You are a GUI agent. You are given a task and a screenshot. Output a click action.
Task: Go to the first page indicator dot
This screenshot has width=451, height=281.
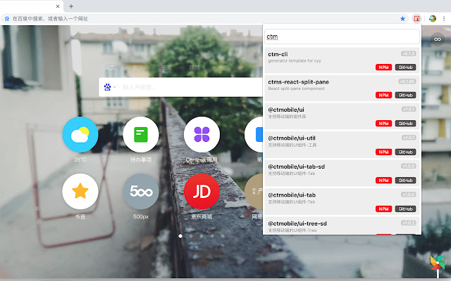click(180, 236)
